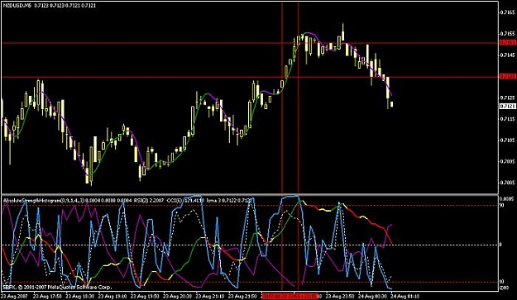
Task: Click the SBFX MetaQuotes copyright text
Action: [57, 287]
